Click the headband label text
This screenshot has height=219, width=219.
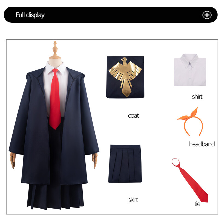coord(202,144)
